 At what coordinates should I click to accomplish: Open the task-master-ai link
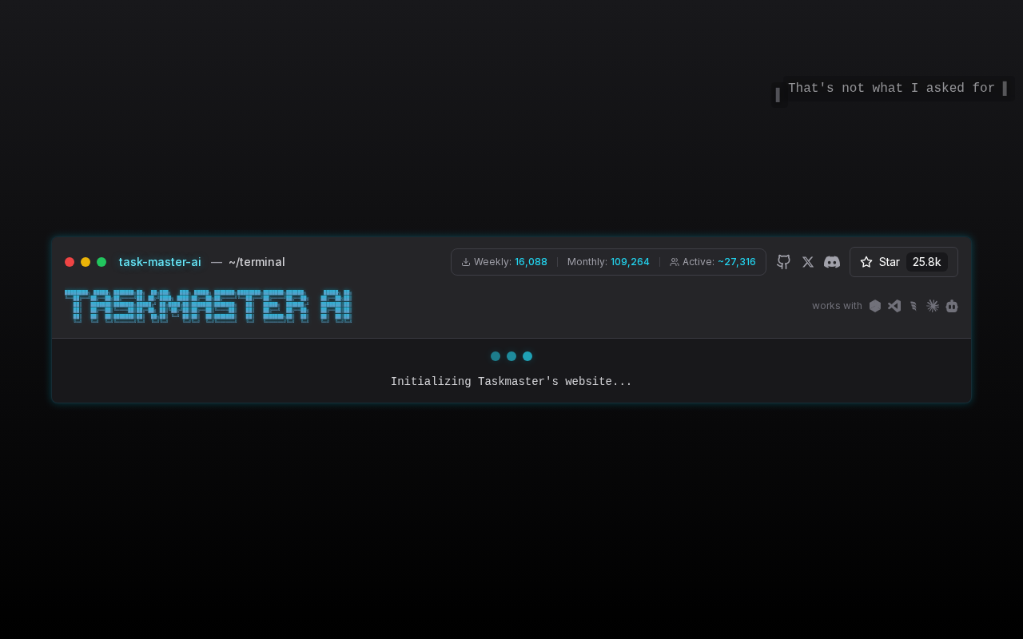point(159,261)
